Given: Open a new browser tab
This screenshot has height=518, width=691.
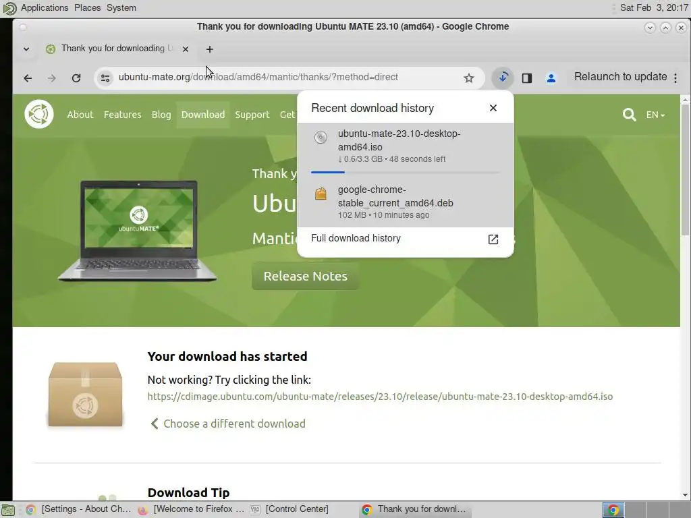Looking at the screenshot, I should [210, 49].
